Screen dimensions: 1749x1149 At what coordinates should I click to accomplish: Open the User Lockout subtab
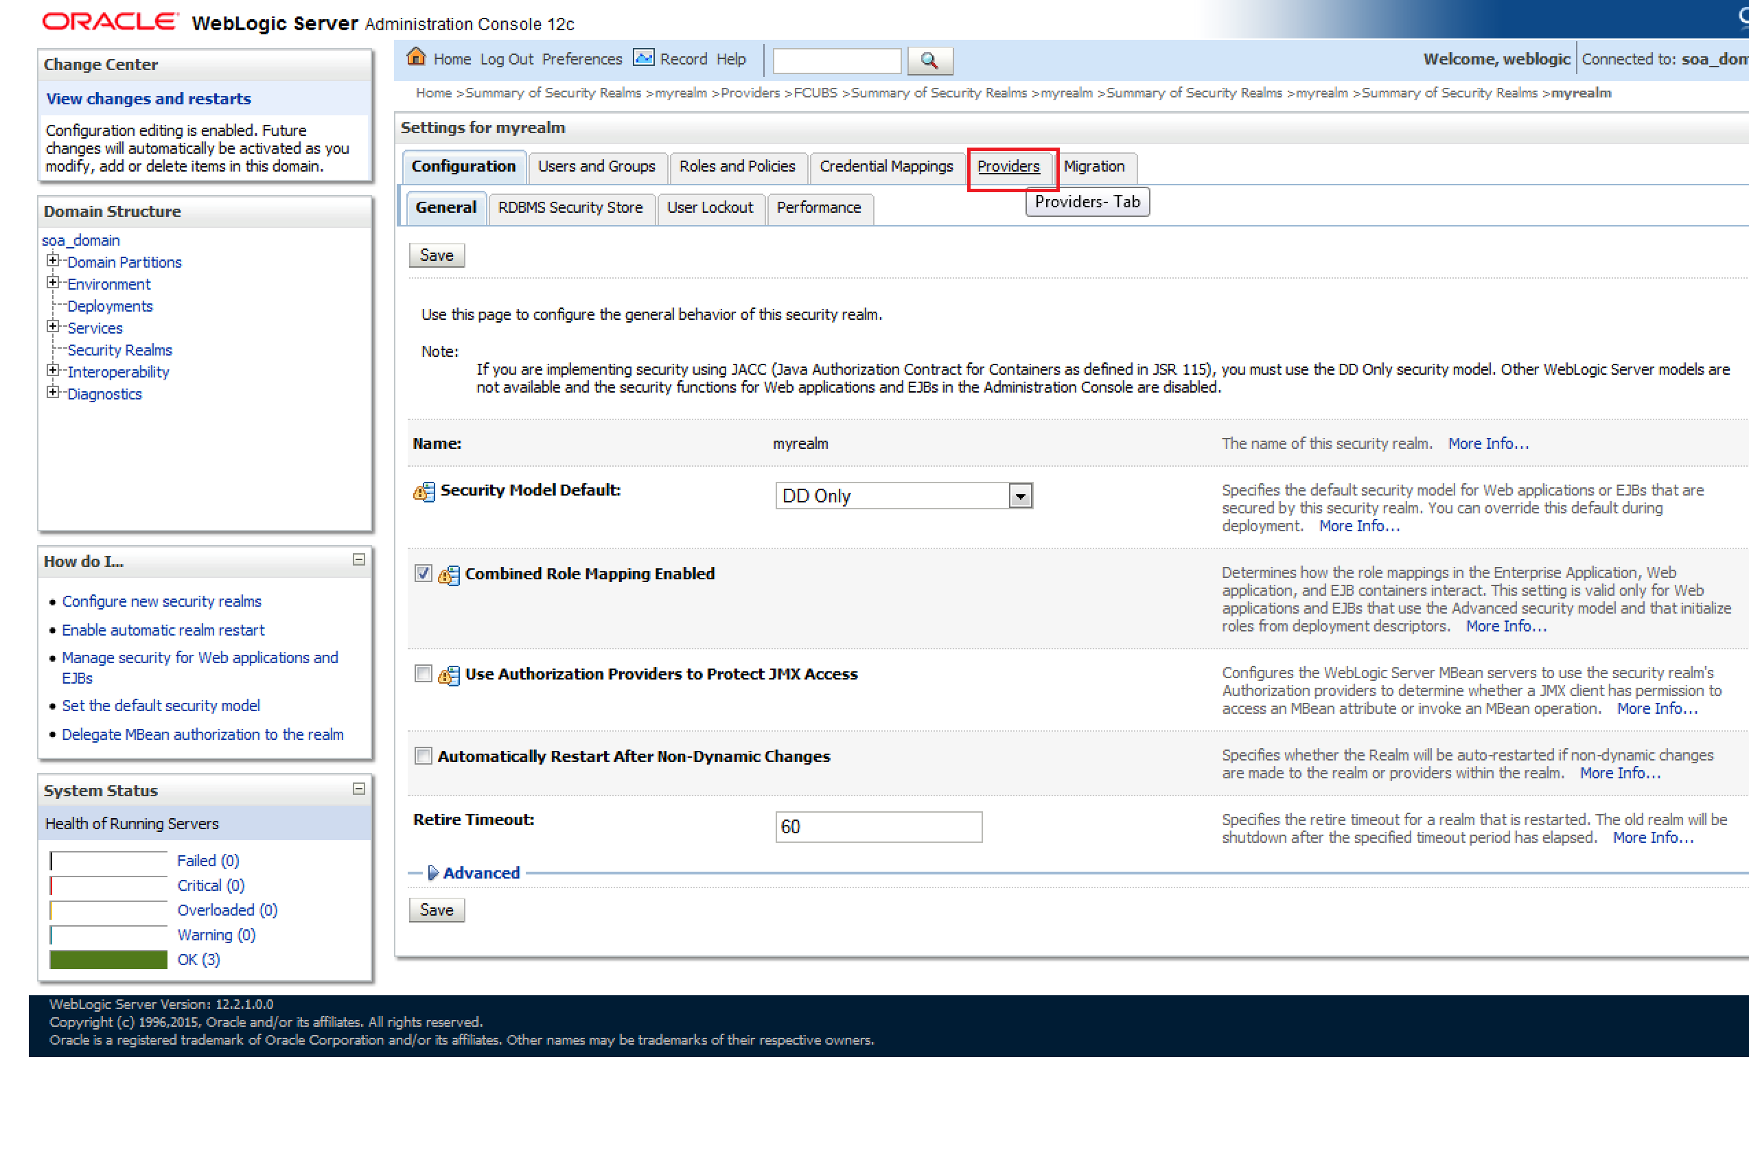coord(709,208)
